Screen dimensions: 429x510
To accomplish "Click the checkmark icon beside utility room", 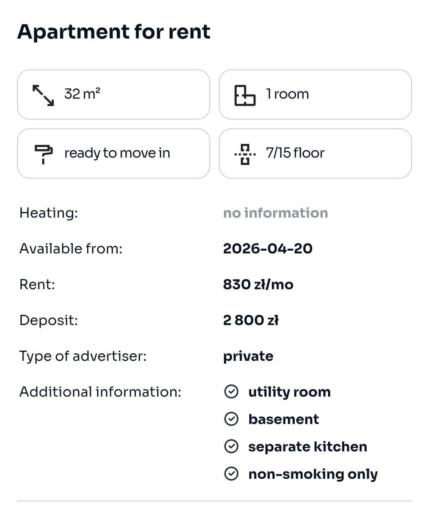I will (232, 392).
